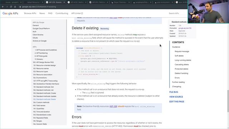The image size is (229, 129).
Task: Reload the page with the refresh icon
Action: click(x=11, y=7)
